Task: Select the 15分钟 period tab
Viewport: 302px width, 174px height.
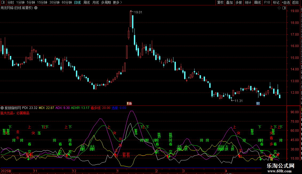Action: pyautogui.click(x=42, y=2)
